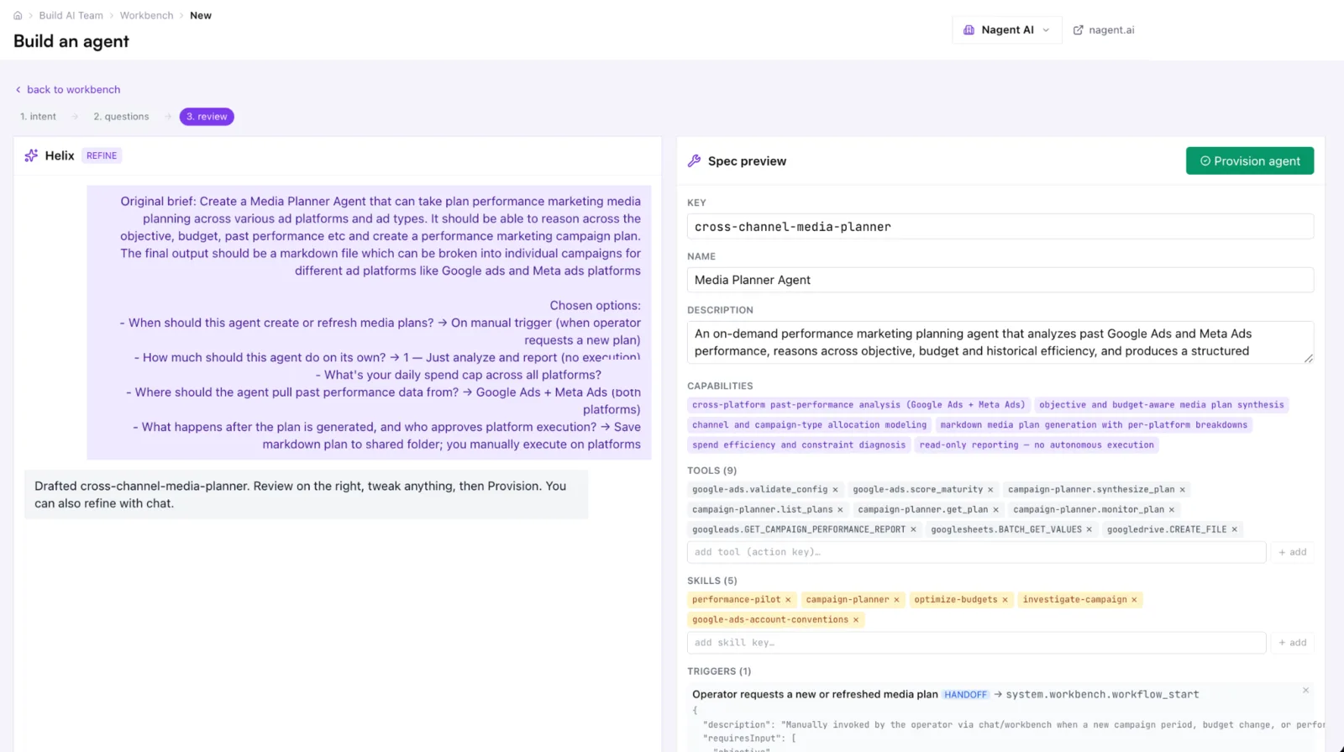This screenshot has width=1344, height=752.
Task: Click the description textarea resize handle
Action: [x=1309, y=359]
